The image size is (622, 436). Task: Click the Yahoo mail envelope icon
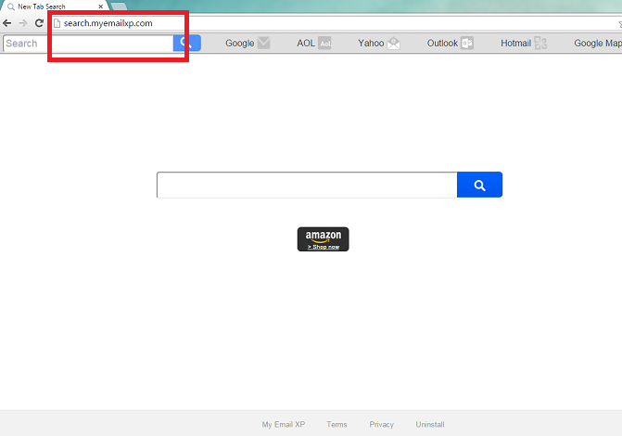tap(393, 43)
